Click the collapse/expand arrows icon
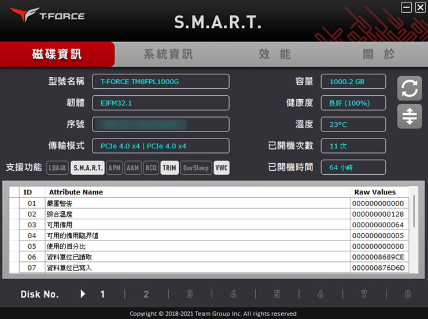 point(409,116)
